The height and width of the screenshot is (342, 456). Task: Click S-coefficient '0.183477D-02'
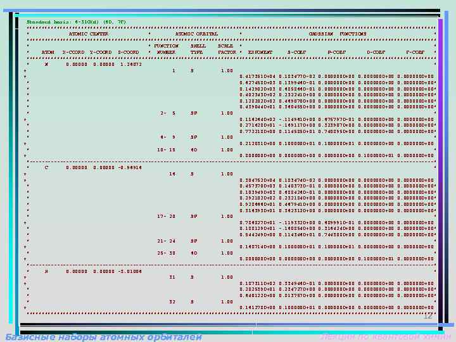point(297,77)
